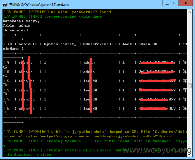Click the 'SystemIdentity' column header
Screen dimensions: 195x160
tap(60, 44)
